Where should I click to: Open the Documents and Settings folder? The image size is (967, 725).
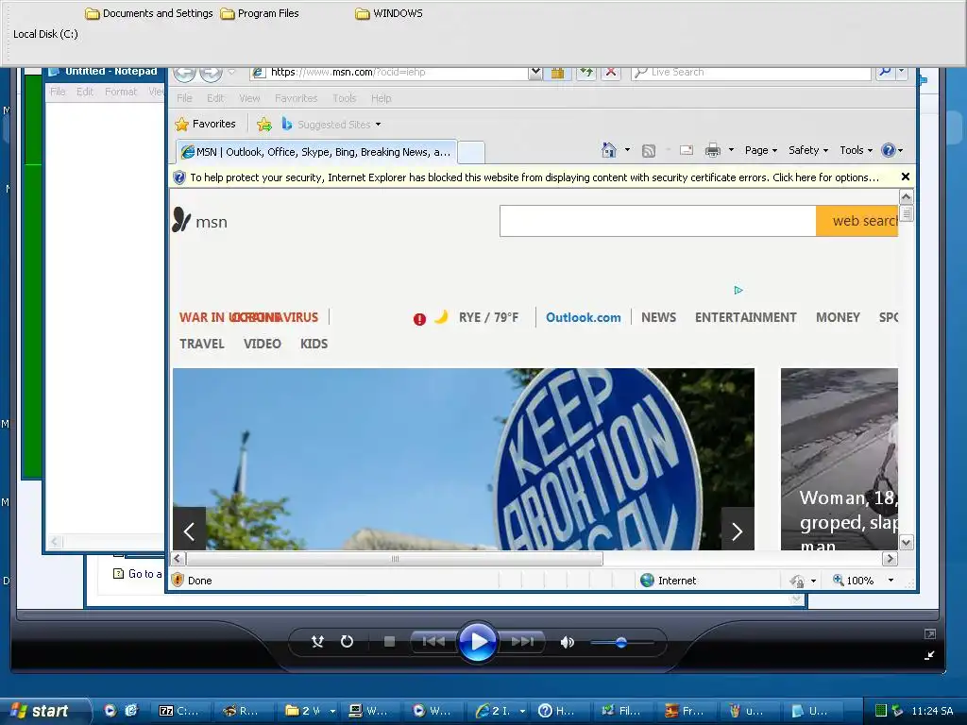149,13
